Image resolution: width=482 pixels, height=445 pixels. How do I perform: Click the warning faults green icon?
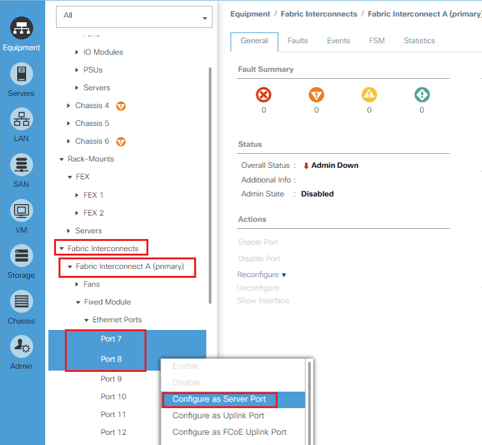click(x=422, y=95)
